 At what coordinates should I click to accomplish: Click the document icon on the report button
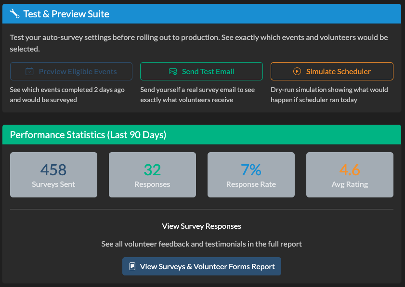point(132,266)
